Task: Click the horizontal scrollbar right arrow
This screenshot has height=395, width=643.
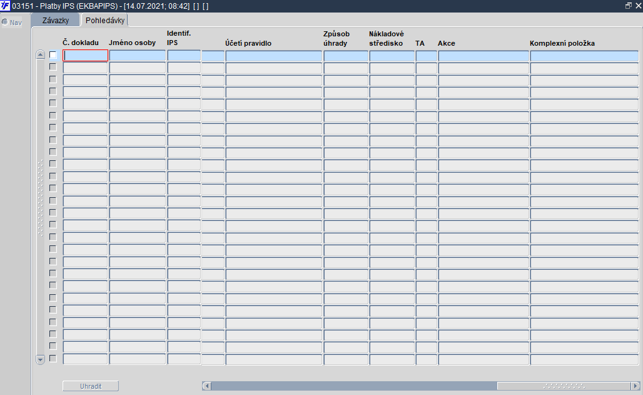Action: [635, 386]
